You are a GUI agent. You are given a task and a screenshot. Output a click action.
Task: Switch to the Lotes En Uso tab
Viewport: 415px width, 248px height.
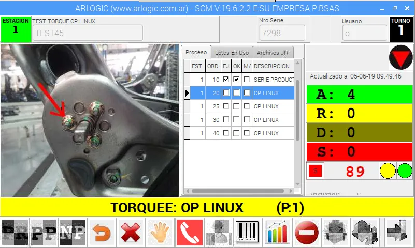coord(232,53)
